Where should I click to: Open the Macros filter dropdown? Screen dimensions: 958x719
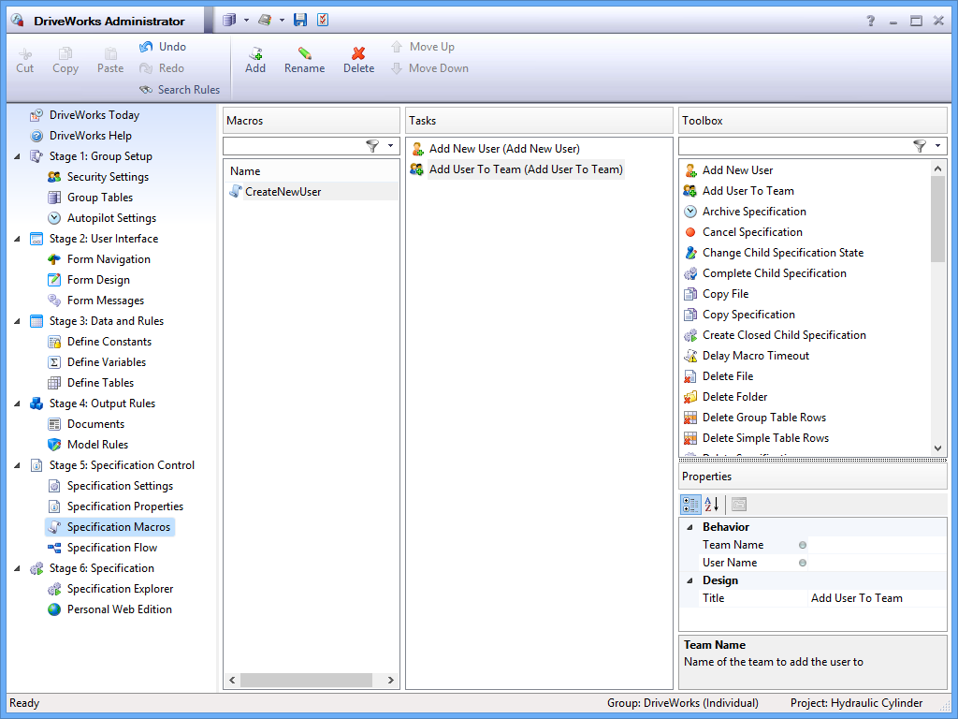pos(390,145)
